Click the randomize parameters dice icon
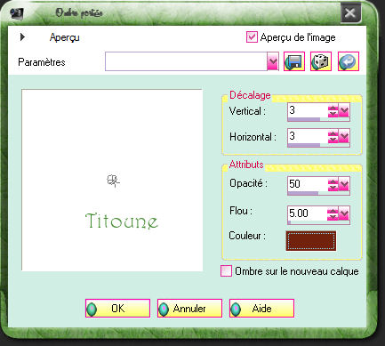Image resolution: width=385 pixels, height=346 pixels. (x=321, y=61)
